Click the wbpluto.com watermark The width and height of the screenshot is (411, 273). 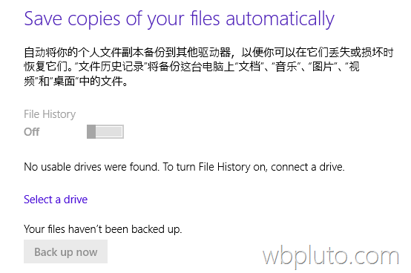pos(331,256)
